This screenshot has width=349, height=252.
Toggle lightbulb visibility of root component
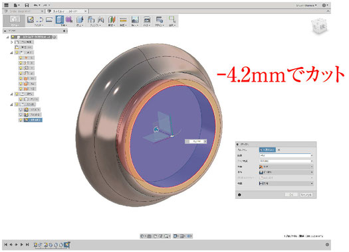(x=13, y=37)
